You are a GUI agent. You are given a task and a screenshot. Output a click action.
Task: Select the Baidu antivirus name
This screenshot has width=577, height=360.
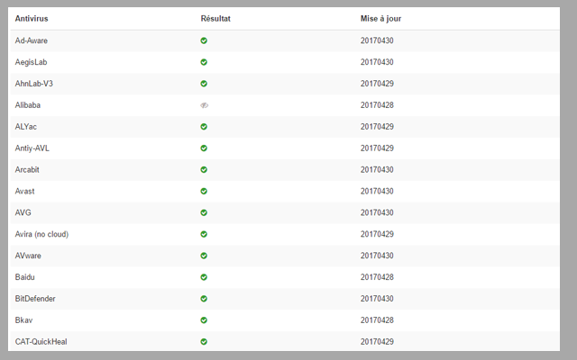click(24, 277)
